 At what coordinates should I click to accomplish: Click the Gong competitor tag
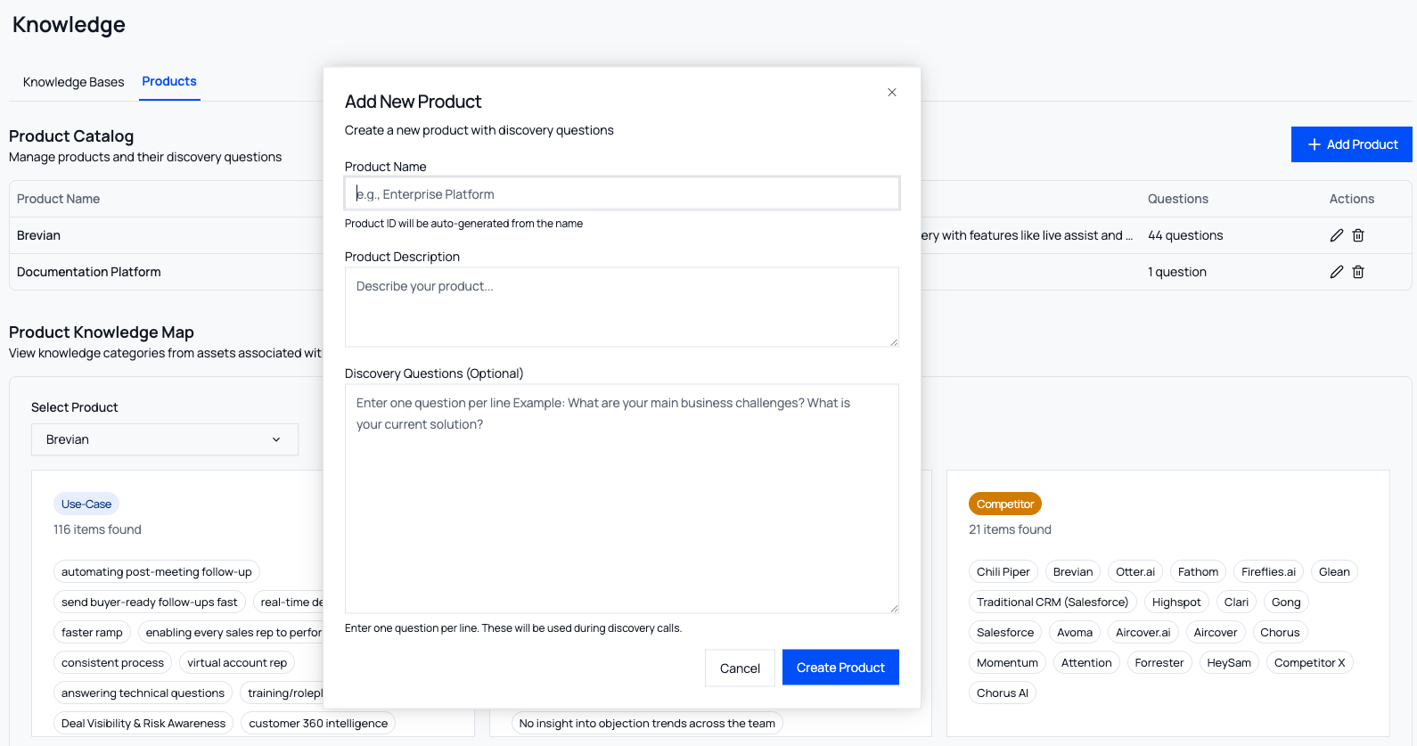[x=1286, y=603]
